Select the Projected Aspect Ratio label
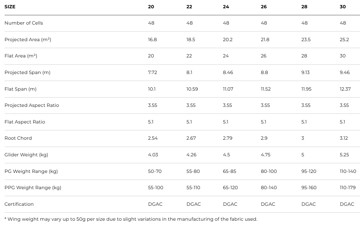Image resolution: width=360 pixels, height=228 pixels. [x=32, y=105]
